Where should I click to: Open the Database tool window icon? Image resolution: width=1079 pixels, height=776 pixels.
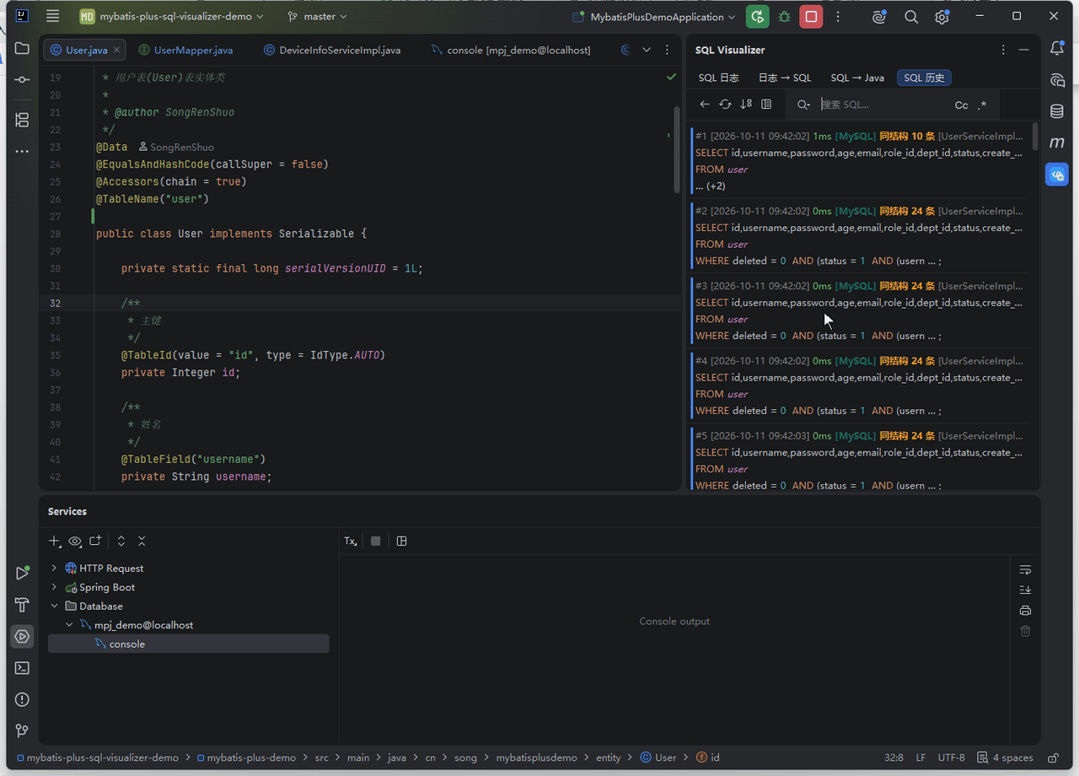click(x=1057, y=111)
